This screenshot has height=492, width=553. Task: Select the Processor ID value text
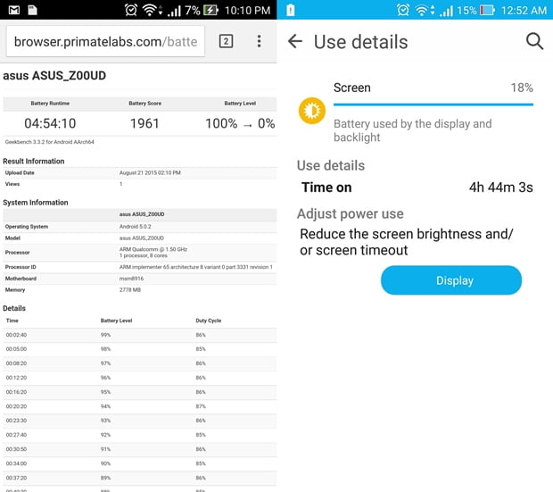(195, 267)
